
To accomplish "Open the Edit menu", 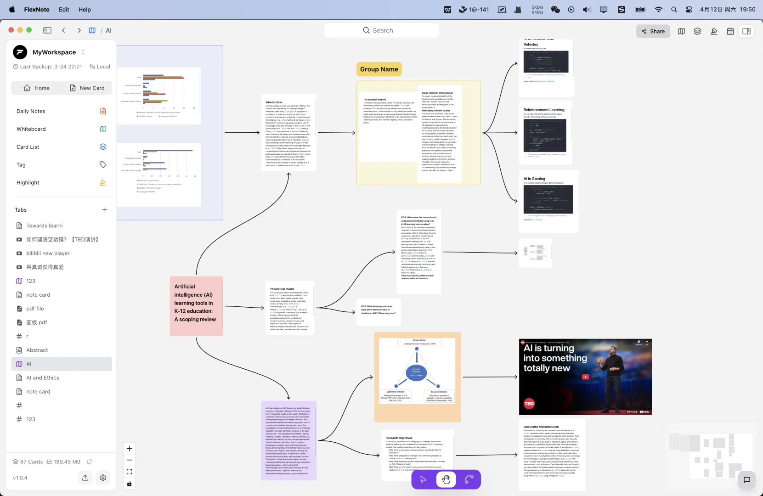I will [x=64, y=9].
